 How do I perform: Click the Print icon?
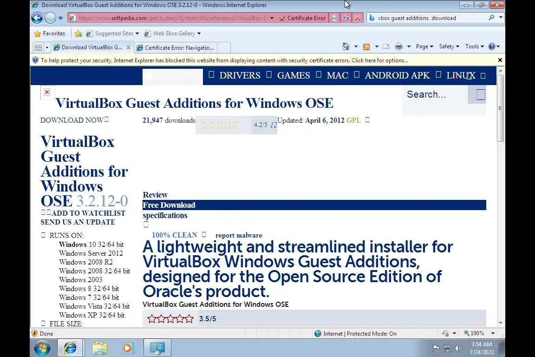click(x=398, y=47)
